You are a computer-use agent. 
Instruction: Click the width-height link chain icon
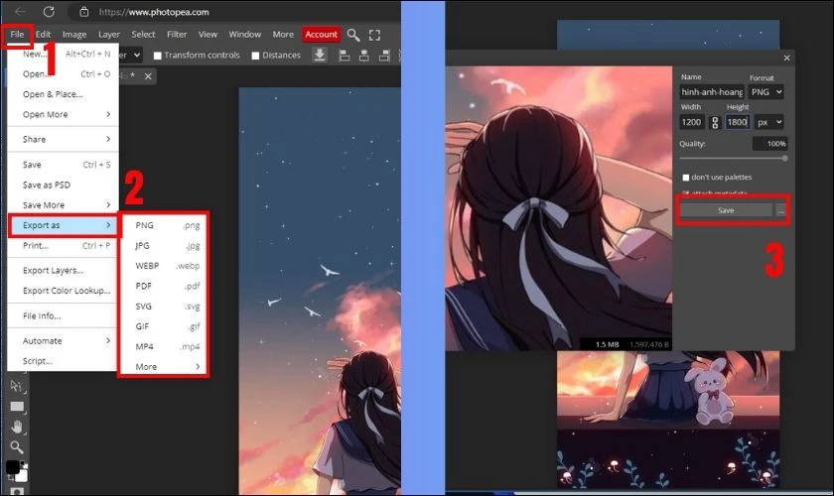click(x=715, y=122)
